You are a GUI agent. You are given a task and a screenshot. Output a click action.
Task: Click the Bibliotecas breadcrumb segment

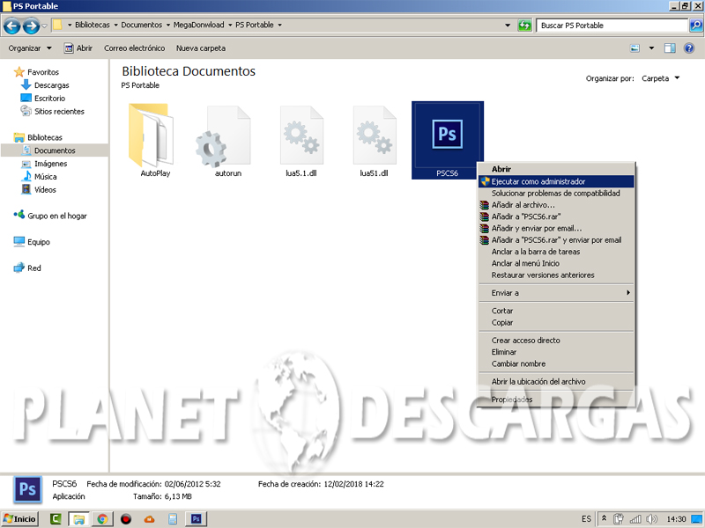pyautogui.click(x=93, y=26)
